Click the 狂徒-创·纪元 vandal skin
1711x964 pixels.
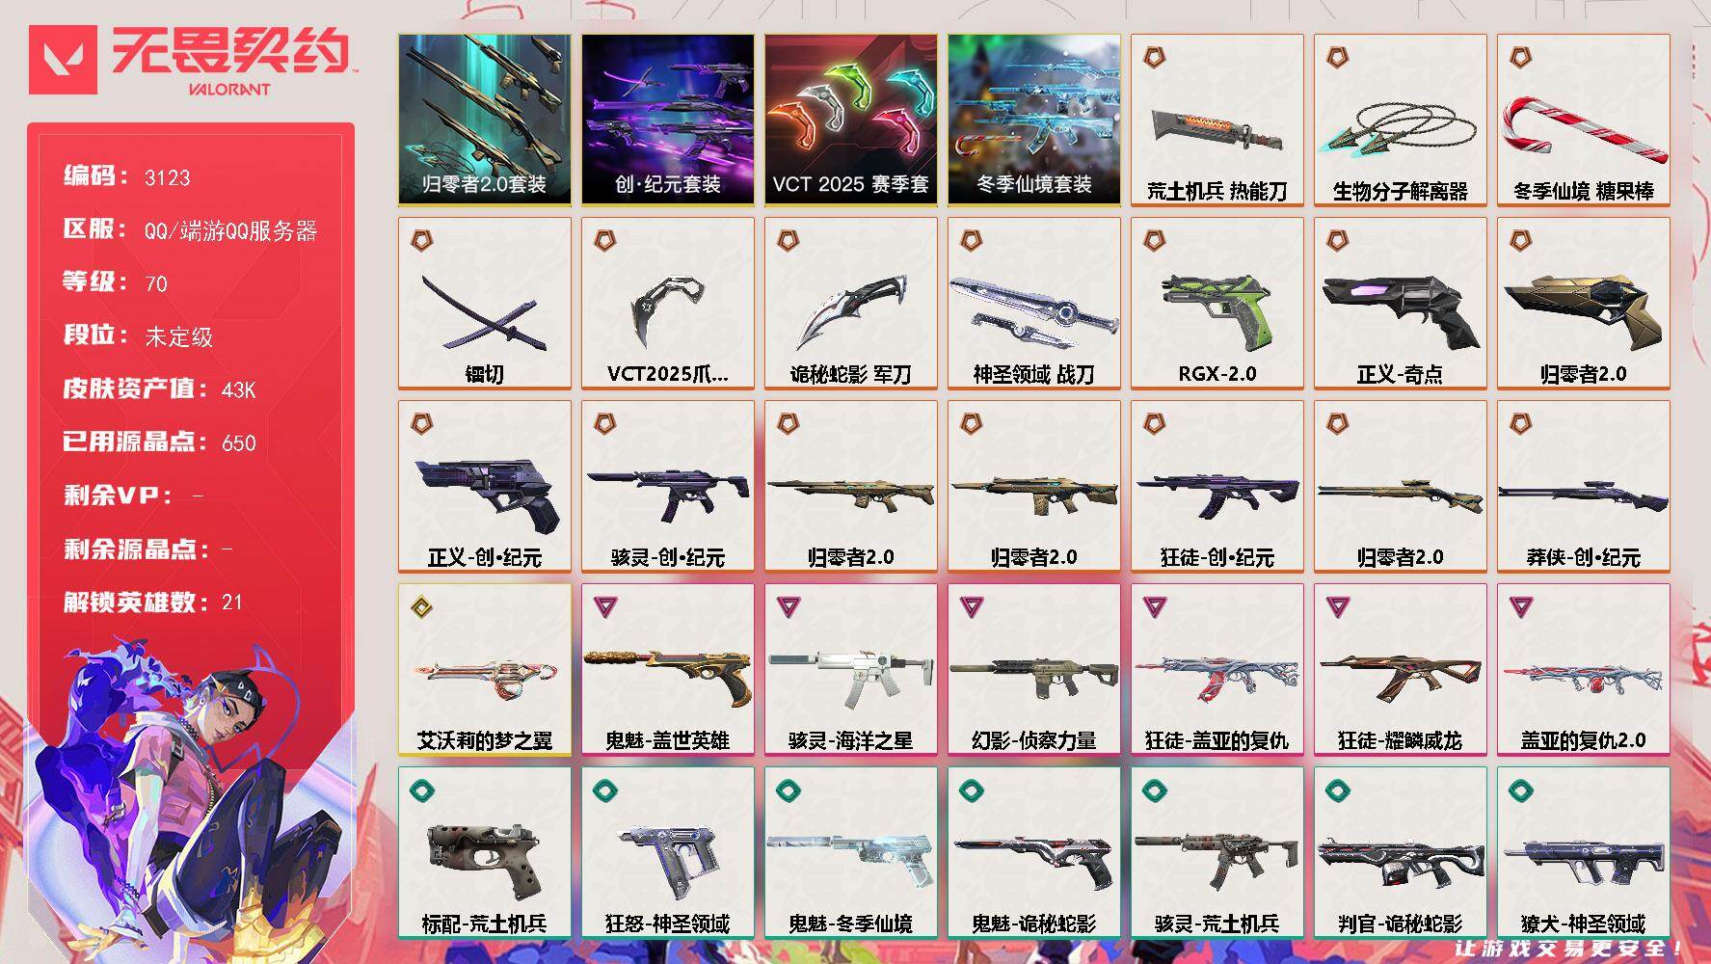click(1216, 487)
